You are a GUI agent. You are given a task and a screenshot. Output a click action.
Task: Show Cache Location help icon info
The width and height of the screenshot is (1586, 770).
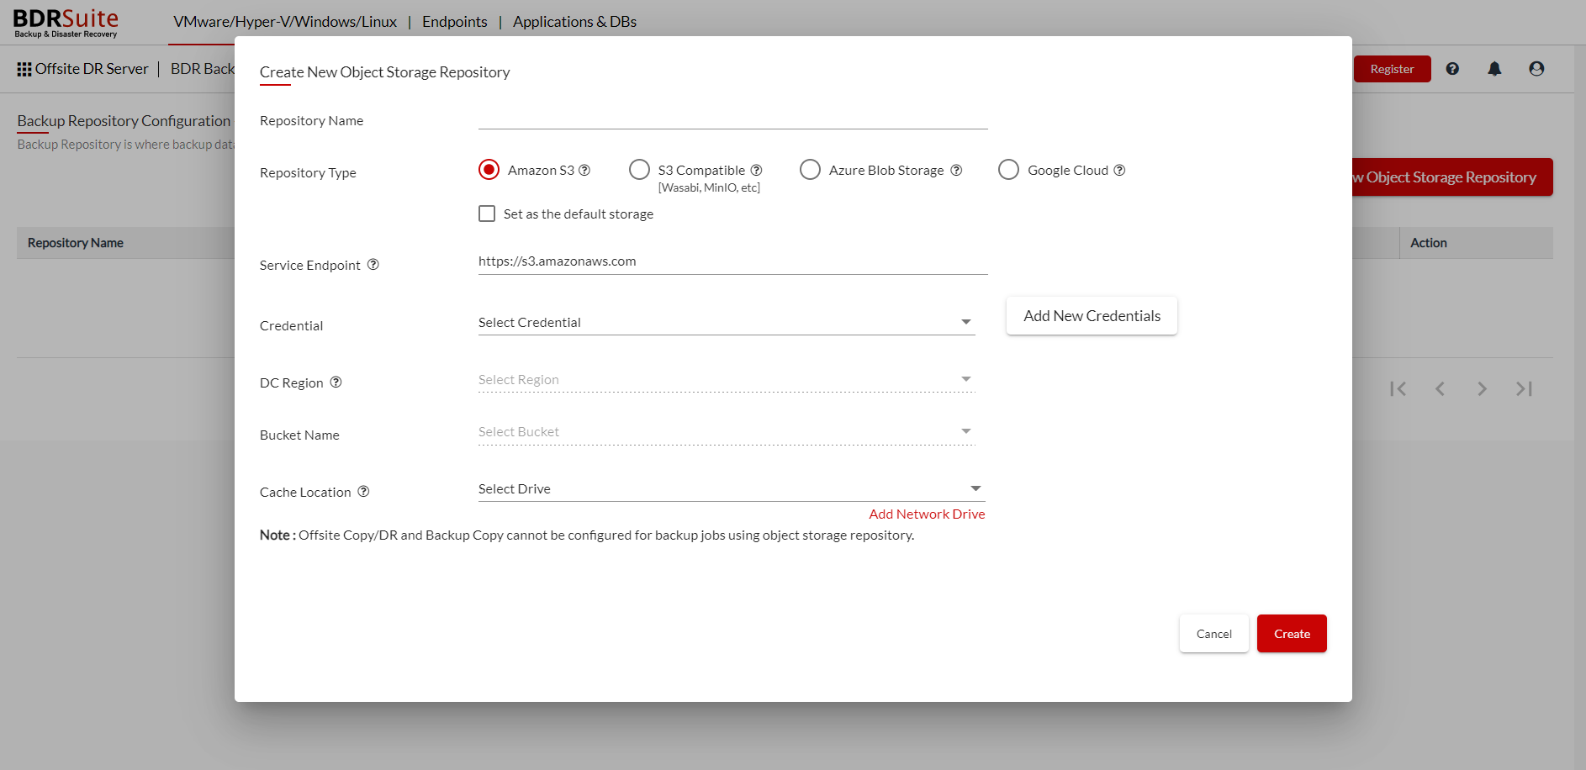click(363, 491)
